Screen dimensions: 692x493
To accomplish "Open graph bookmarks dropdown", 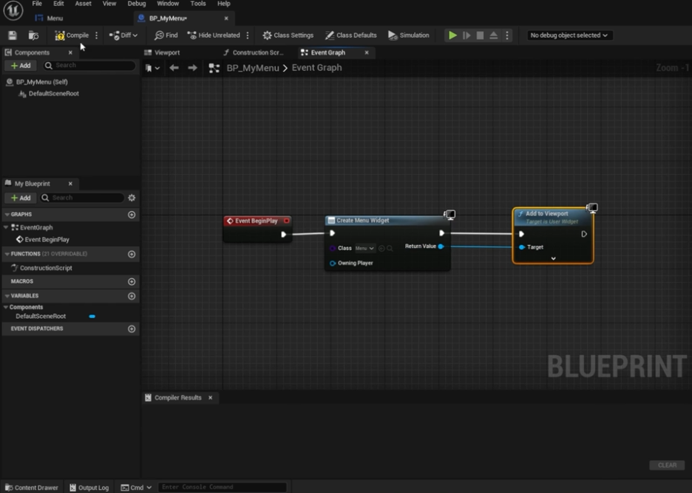I will pos(152,68).
